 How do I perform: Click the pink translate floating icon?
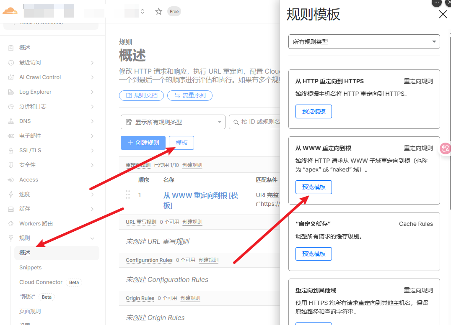[445, 148]
